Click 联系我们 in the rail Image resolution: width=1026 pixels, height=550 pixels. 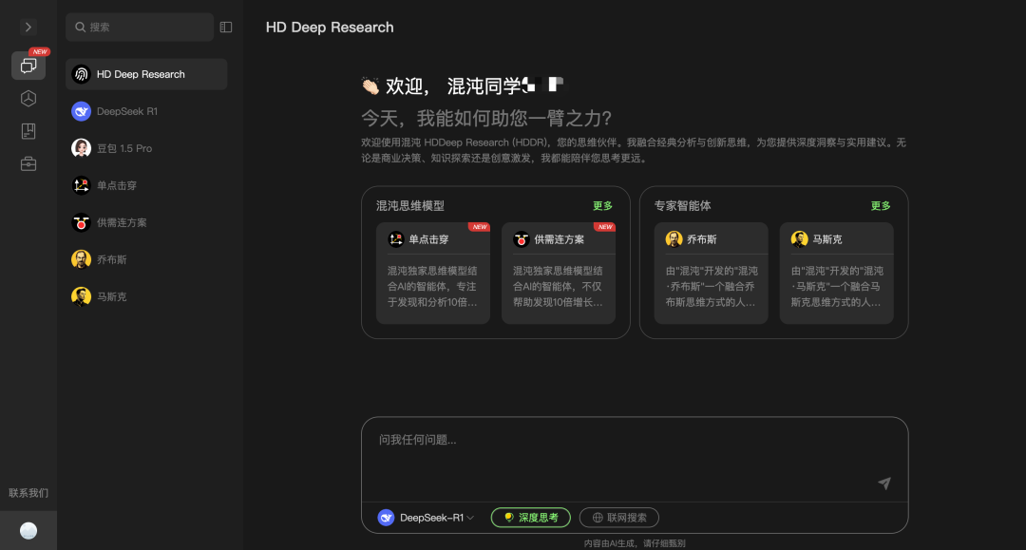pyautogui.click(x=28, y=493)
